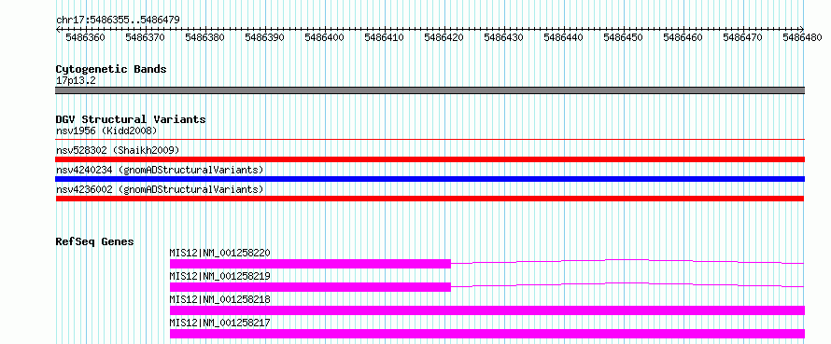
Task: Open variant label nsv4236002 gnomAD
Action: (x=160, y=189)
